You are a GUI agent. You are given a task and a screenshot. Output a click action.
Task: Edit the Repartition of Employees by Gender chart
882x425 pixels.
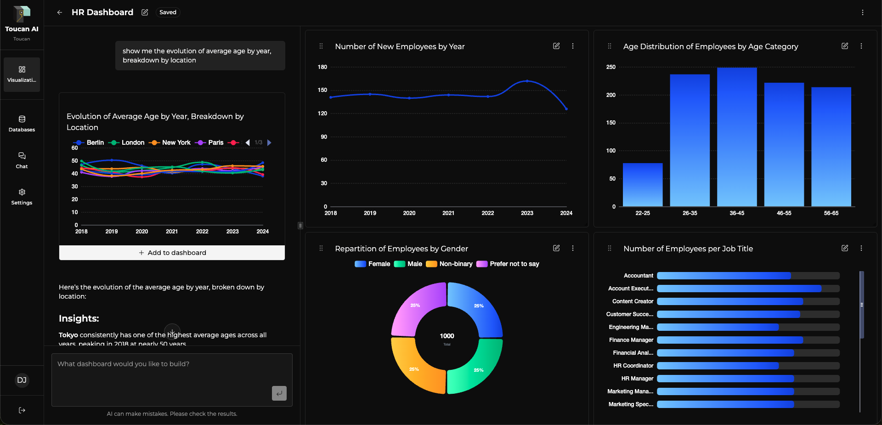(556, 248)
